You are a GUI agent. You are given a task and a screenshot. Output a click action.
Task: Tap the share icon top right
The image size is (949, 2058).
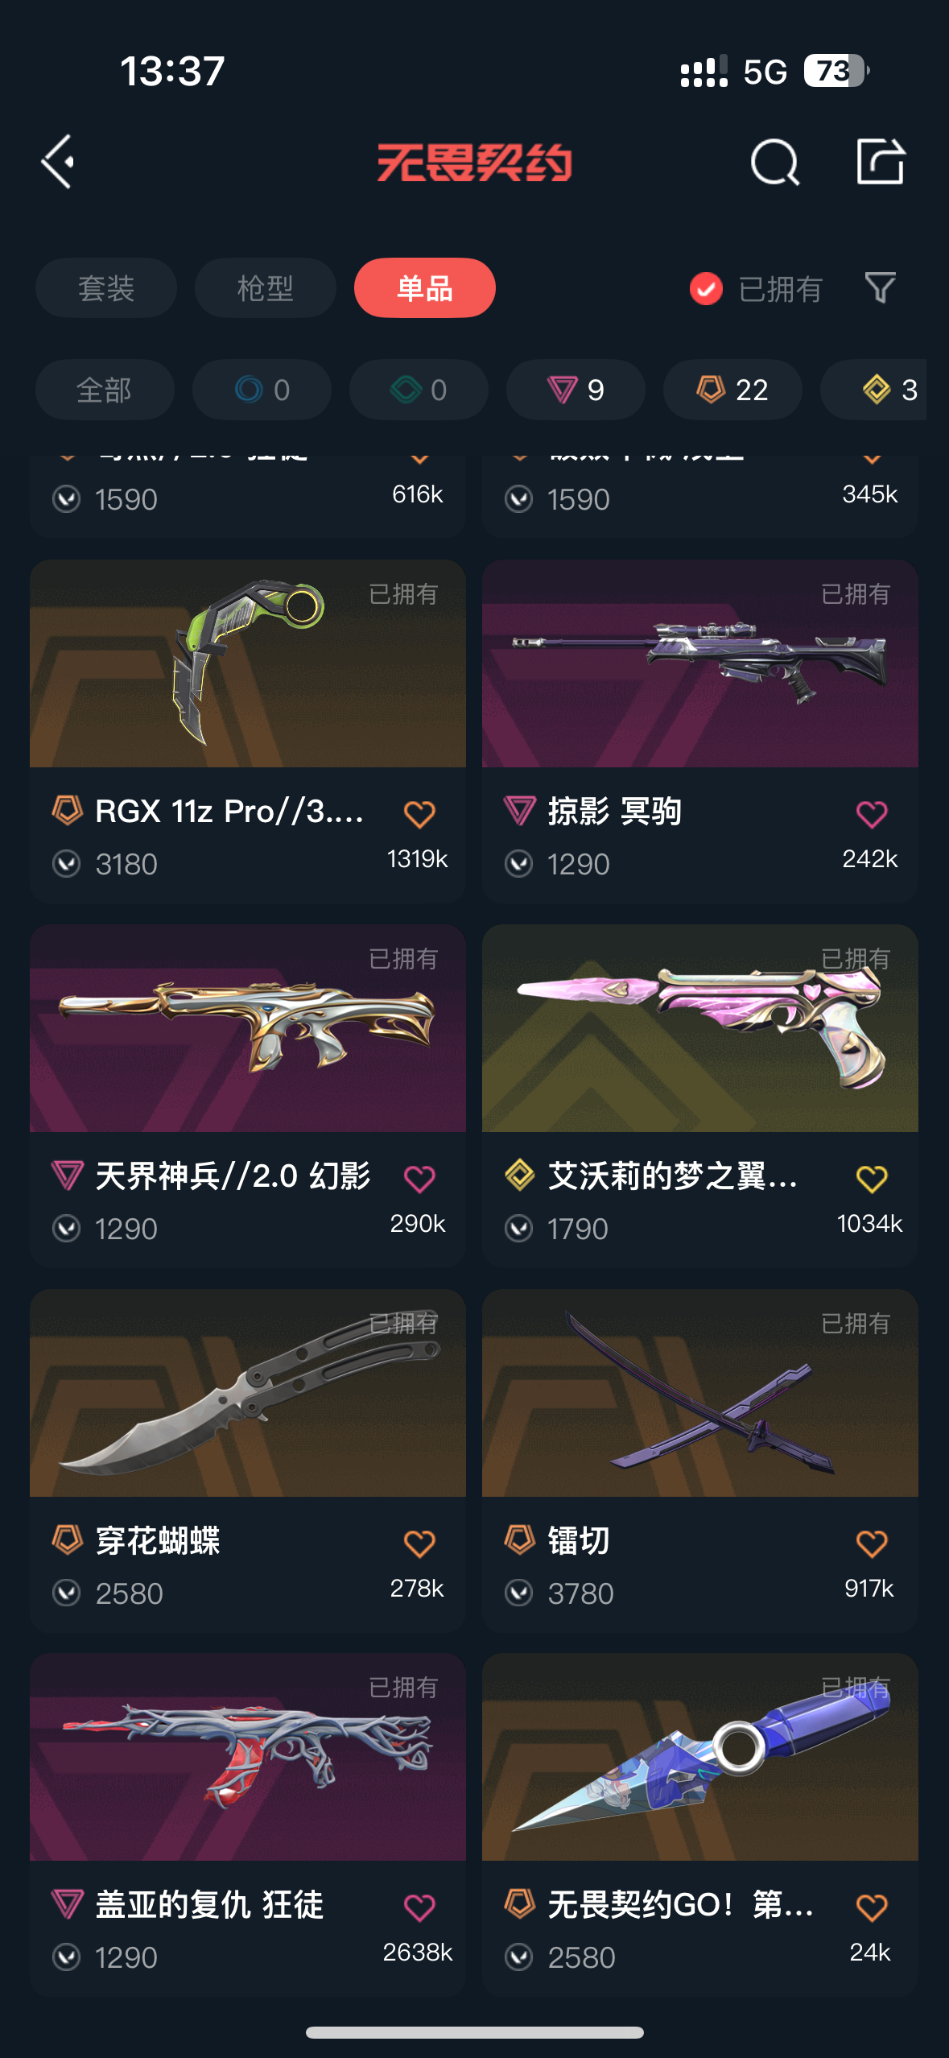pyautogui.click(x=881, y=161)
